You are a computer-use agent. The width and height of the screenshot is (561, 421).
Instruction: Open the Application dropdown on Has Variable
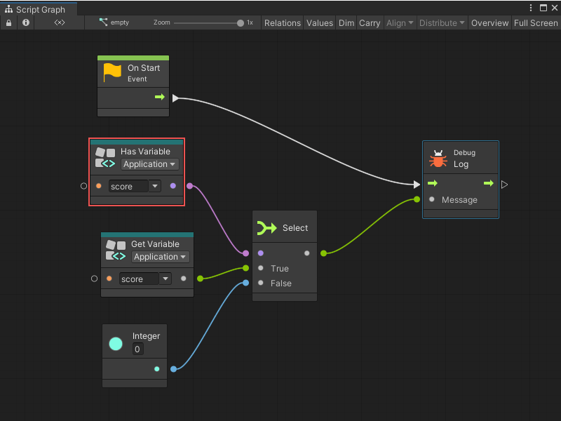coord(149,163)
